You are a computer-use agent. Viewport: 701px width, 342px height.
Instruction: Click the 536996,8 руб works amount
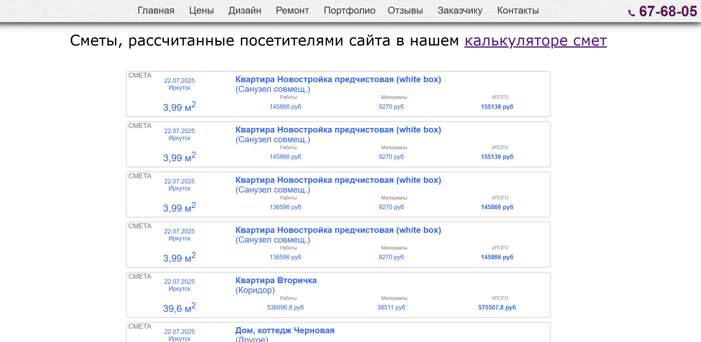285,307
